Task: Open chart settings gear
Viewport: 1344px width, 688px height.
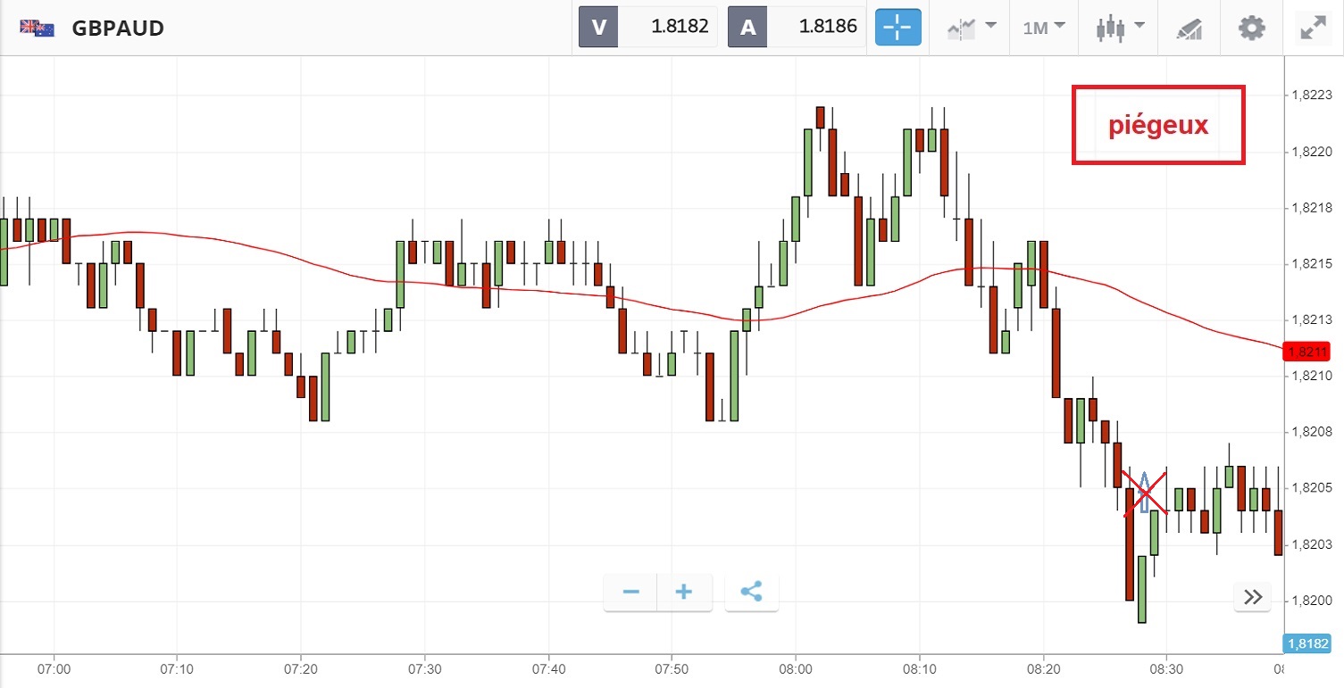Action: (x=1251, y=28)
